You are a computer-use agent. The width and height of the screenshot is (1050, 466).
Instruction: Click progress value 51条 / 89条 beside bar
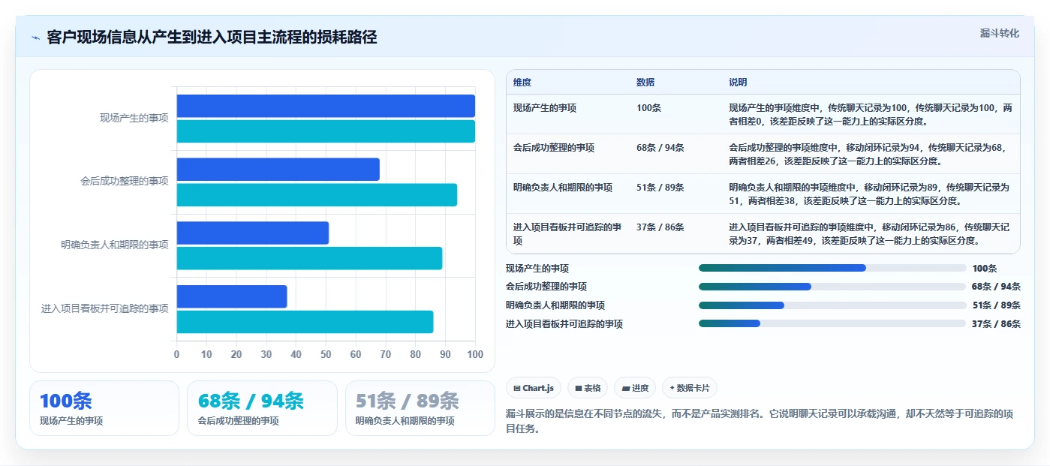[x=996, y=305]
